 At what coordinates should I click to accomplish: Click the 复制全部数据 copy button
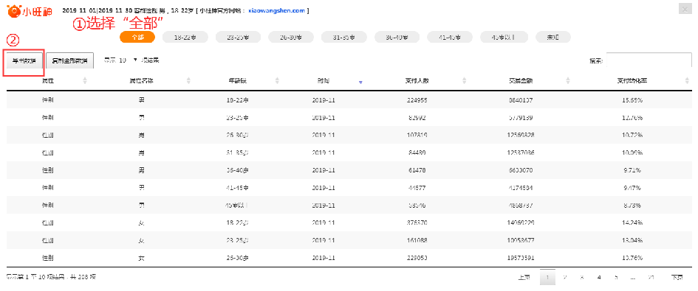70,61
